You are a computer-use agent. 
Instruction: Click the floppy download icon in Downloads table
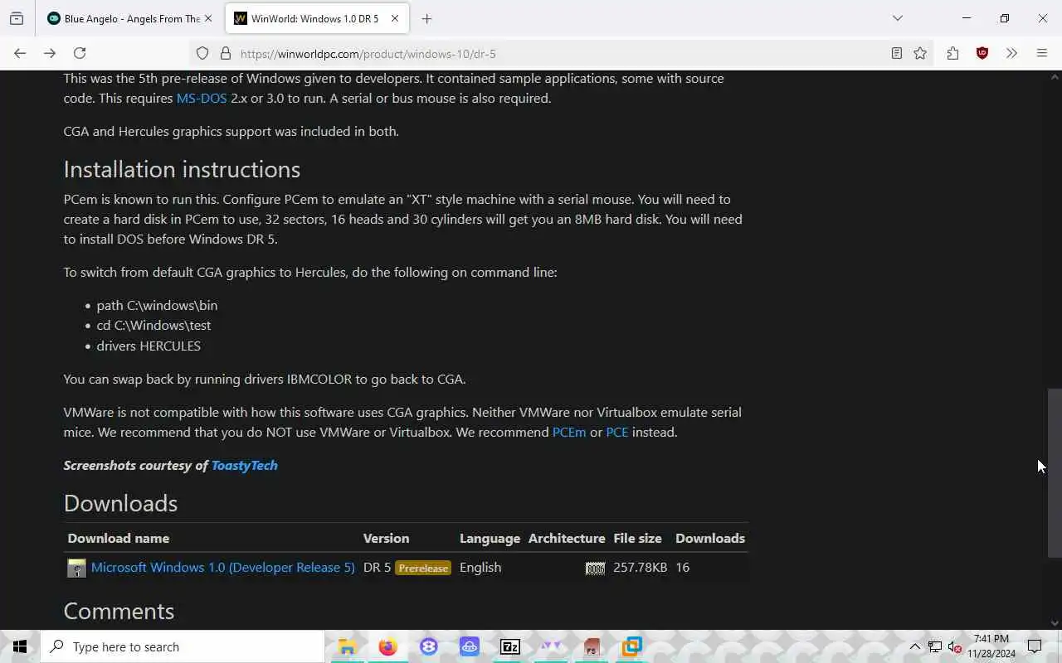tap(76, 568)
